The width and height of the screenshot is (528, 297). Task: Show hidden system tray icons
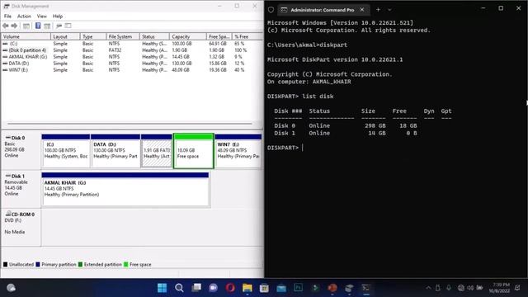(x=428, y=288)
